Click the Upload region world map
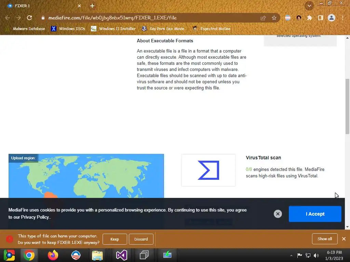Image resolution: width=350 pixels, height=262 pixels. 86,176
